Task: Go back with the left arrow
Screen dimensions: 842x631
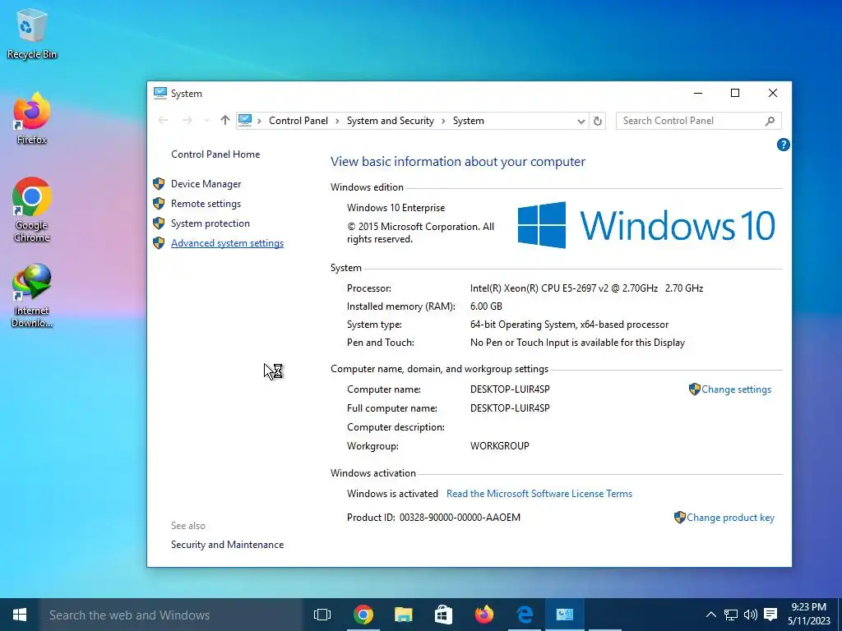Action: tap(164, 121)
